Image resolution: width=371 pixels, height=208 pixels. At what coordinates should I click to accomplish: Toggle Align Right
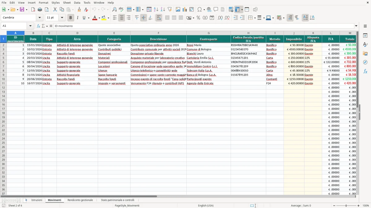128,18
